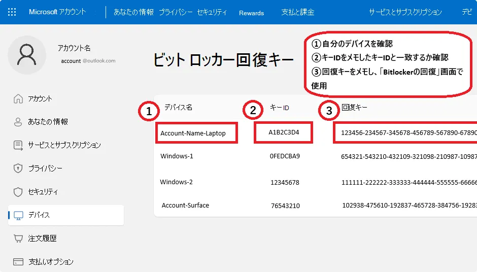Select key ID A1B2C3D4
The height and width of the screenshot is (272, 477).
point(284,132)
